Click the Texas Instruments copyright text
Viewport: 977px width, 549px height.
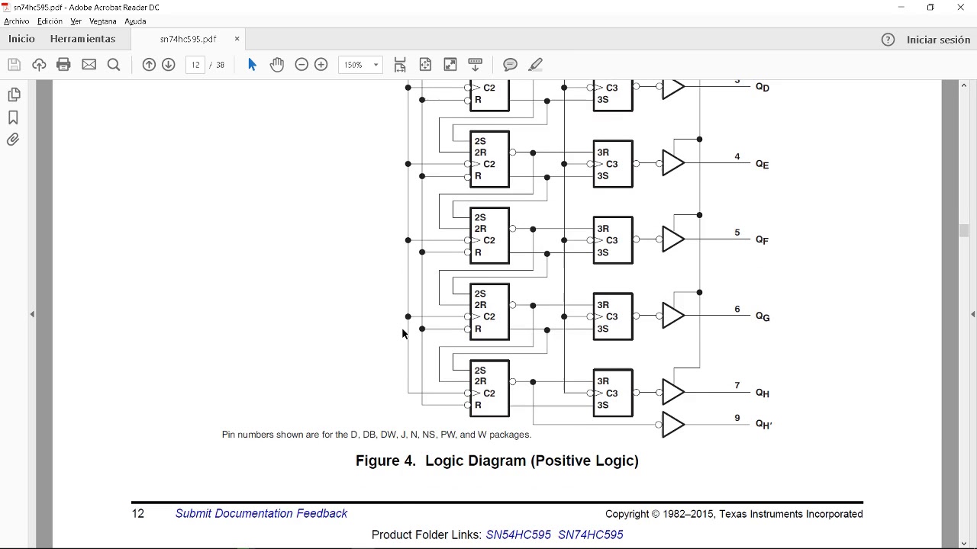point(734,514)
